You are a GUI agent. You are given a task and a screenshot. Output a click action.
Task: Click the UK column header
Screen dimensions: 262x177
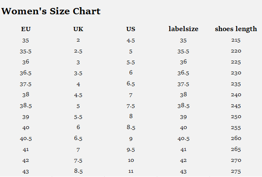pos(78,29)
